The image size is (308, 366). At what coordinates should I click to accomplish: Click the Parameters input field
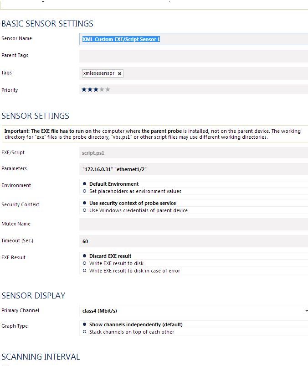tap(194, 169)
